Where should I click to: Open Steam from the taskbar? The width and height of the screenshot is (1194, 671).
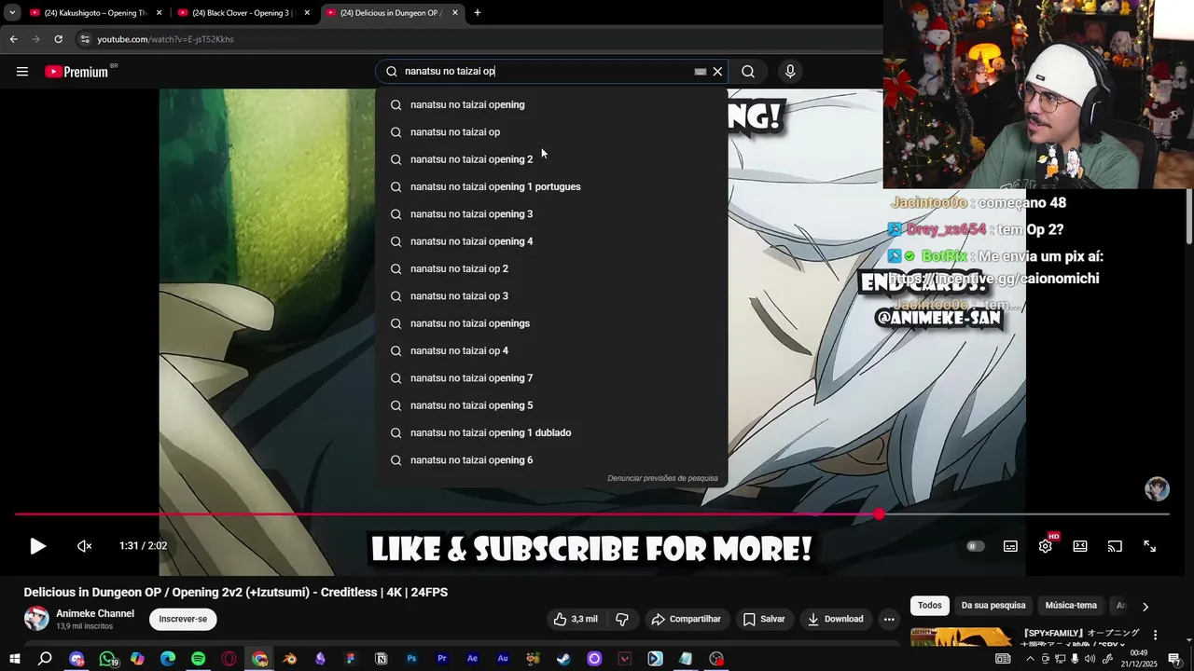pos(563,659)
